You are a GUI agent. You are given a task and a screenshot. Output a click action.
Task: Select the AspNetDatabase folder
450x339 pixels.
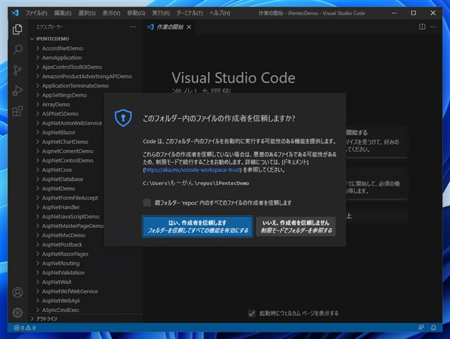click(x=63, y=179)
